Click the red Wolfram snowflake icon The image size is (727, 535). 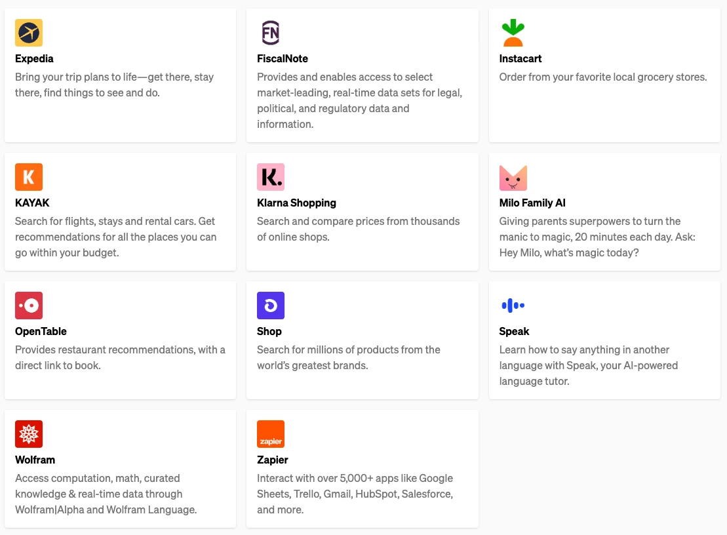point(29,434)
